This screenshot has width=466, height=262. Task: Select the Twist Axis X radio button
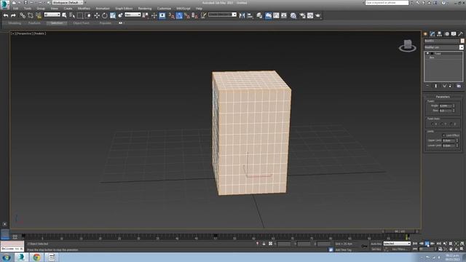[x=433, y=124]
